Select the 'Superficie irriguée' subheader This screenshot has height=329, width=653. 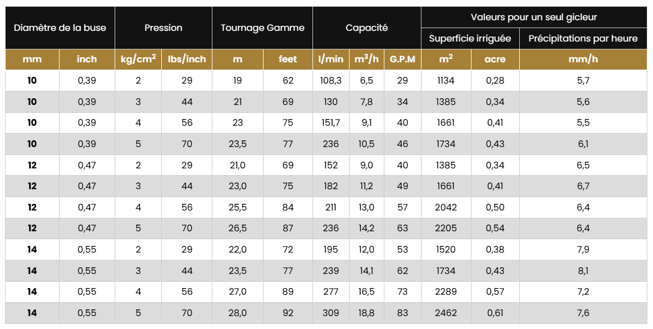pos(470,38)
